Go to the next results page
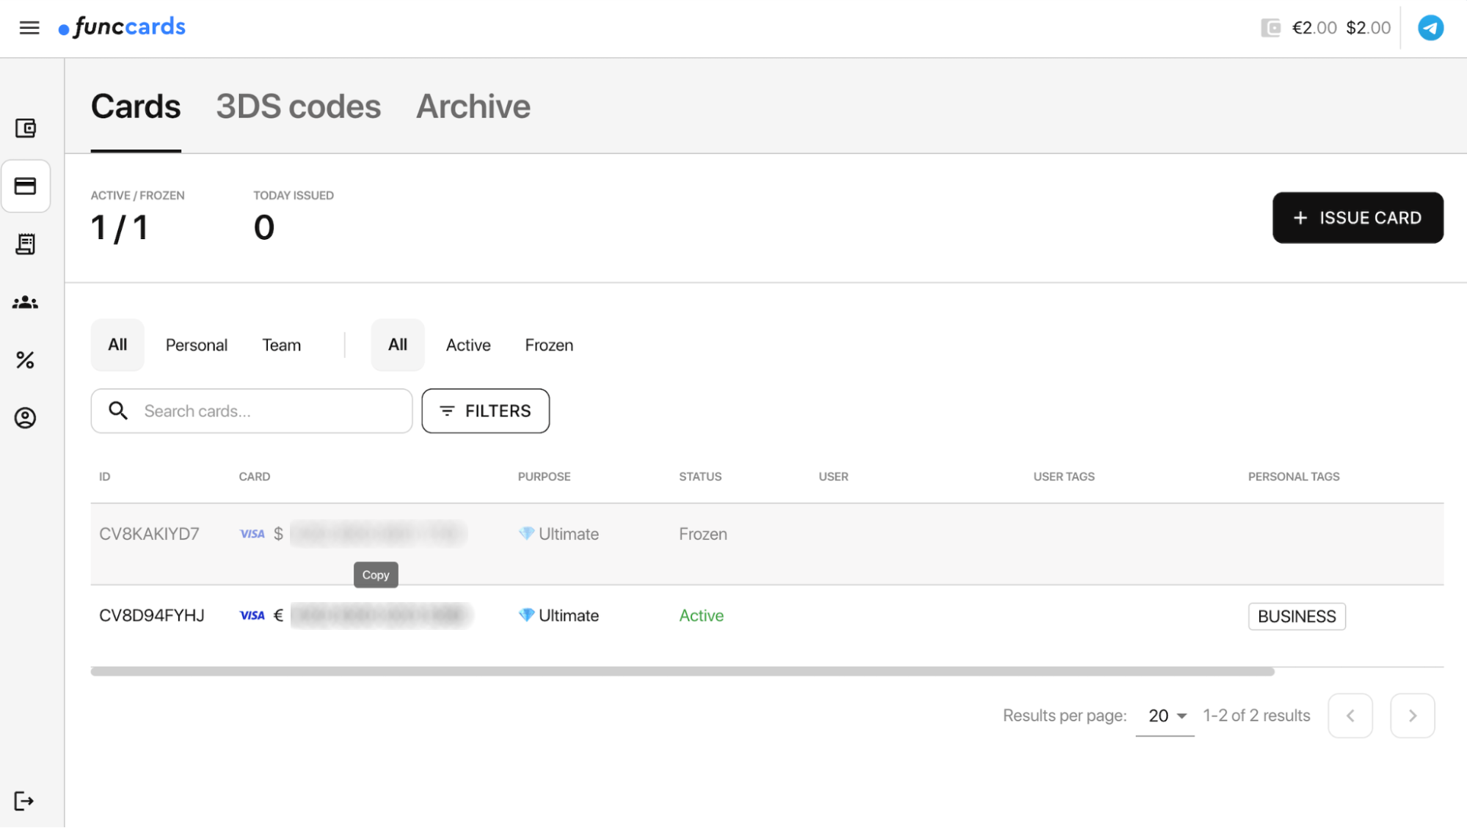This screenshot has height=828, width=1467. [1412, 716]
